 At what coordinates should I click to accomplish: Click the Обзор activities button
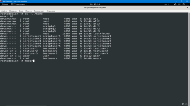click(x=5, y=4)
